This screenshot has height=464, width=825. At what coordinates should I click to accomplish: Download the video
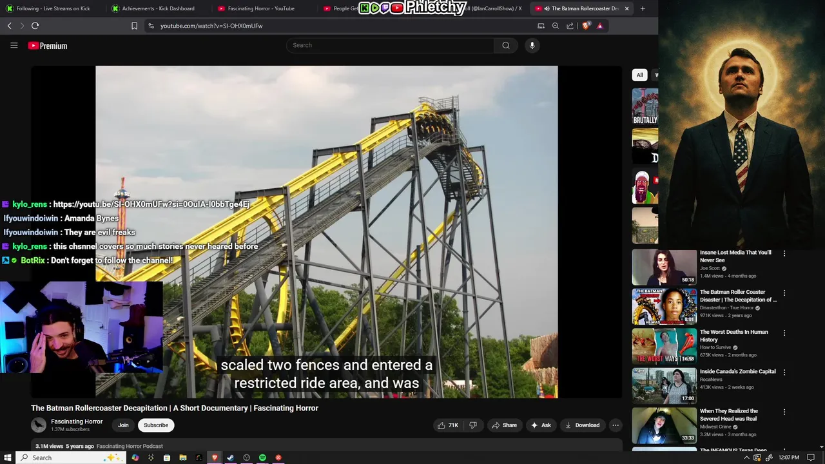coord(582,425)
